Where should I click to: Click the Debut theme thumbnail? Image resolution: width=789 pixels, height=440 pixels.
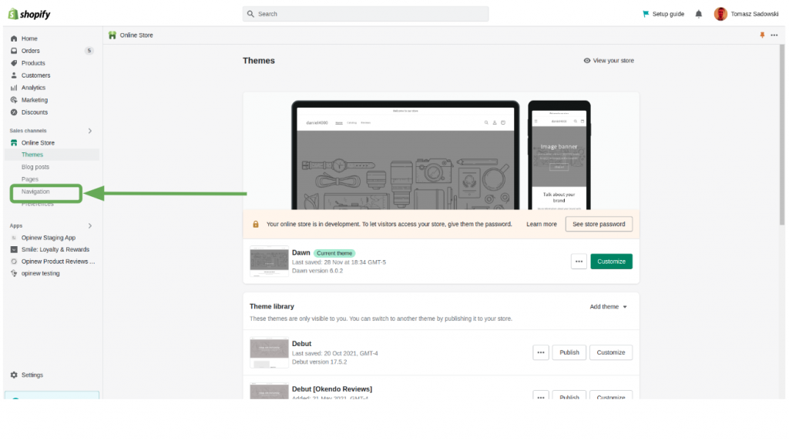[x=269, y=352]
